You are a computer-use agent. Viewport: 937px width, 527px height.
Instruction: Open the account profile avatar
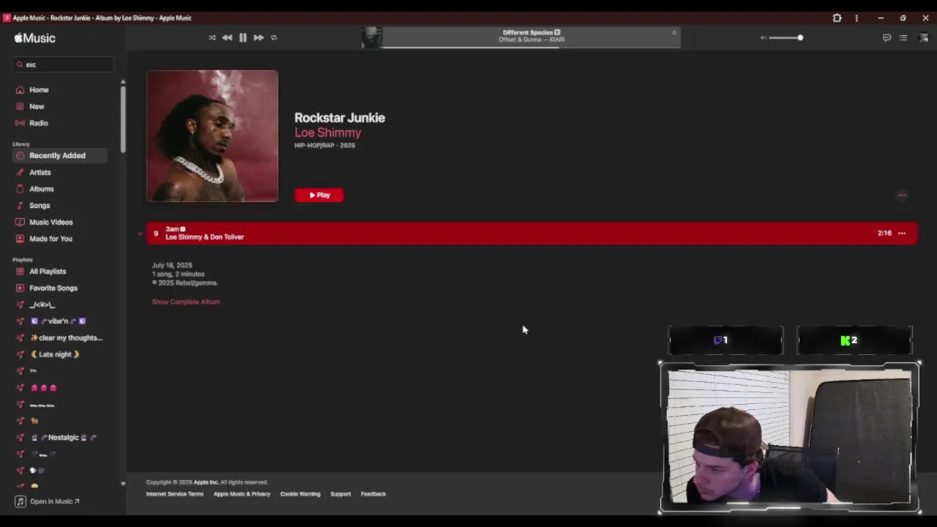(x=923, y=37)
